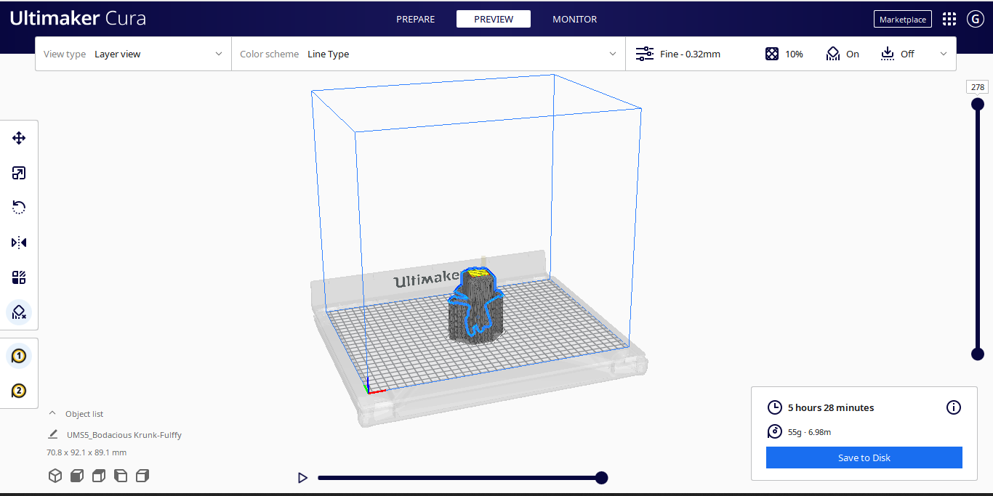Play the layer simulation
This screenshot has width=993, height=496.
point(302,478)
